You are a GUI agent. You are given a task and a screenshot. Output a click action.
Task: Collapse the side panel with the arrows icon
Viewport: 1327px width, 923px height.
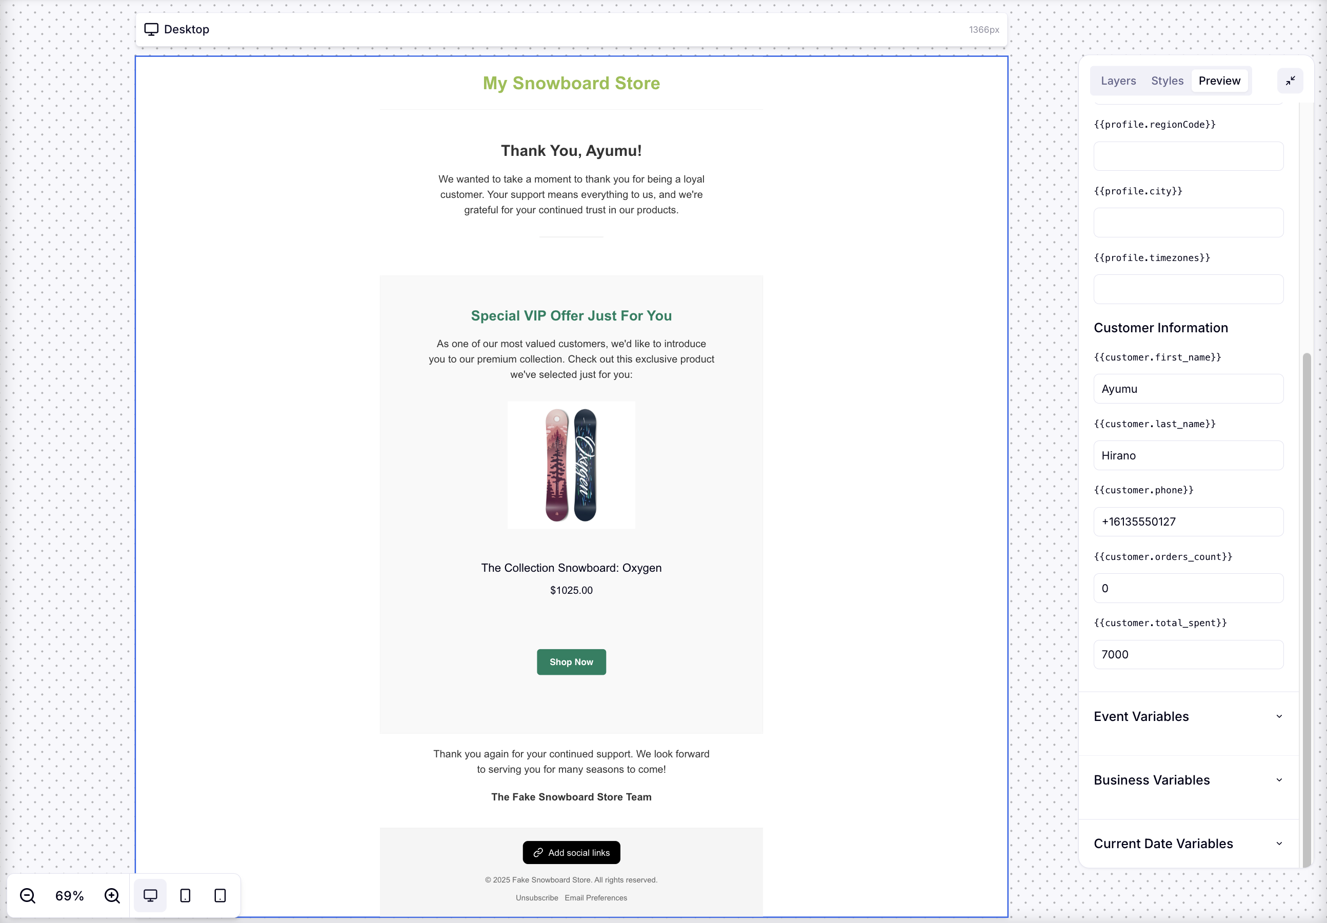pyautogui.click(x=1290, y=81)
